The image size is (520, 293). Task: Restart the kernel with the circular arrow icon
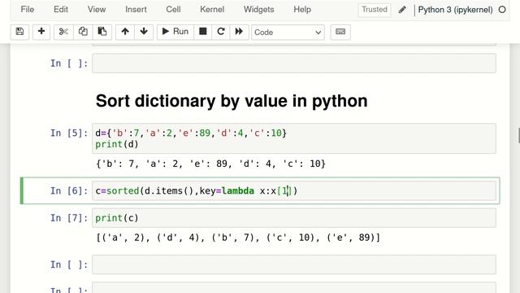[x=221, y=32]
